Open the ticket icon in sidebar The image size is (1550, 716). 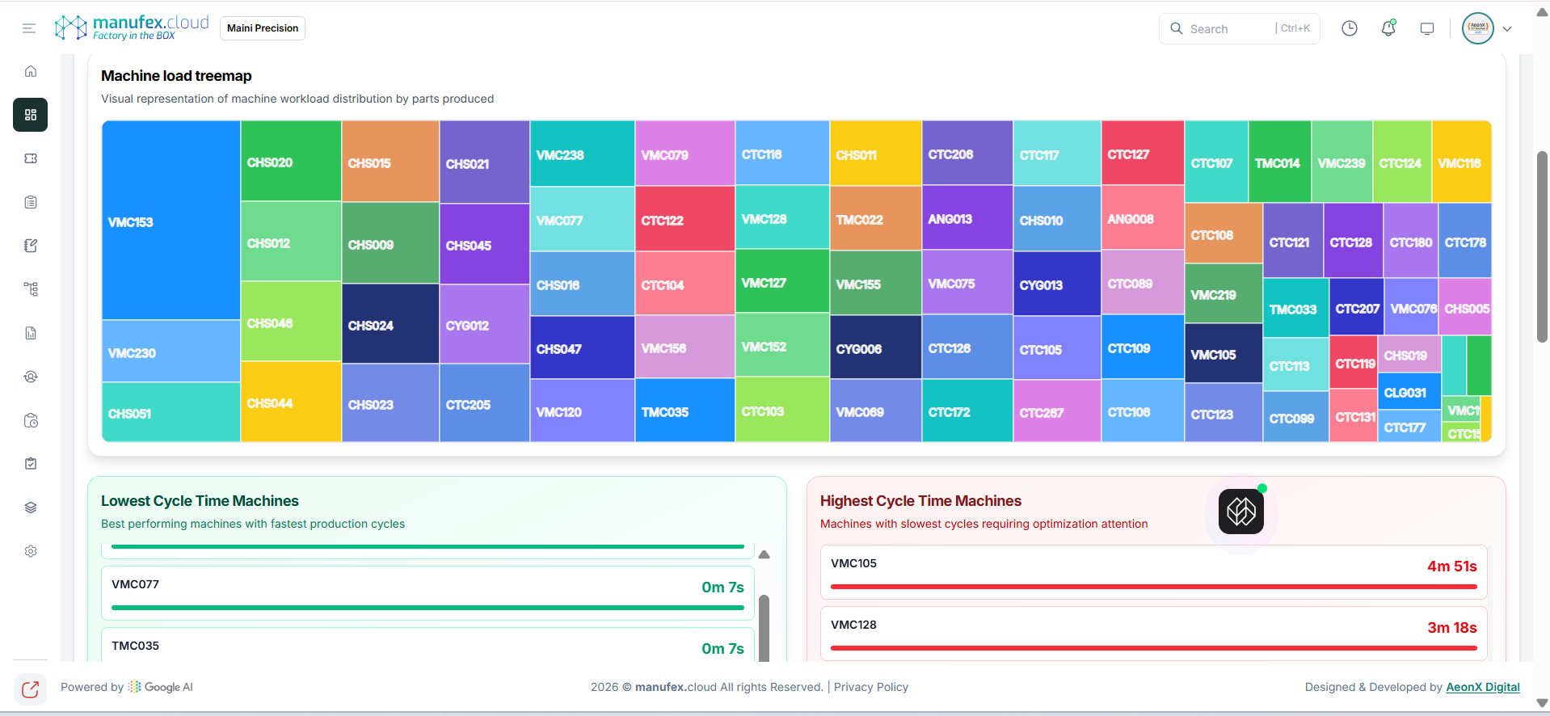tap(31, 158)
